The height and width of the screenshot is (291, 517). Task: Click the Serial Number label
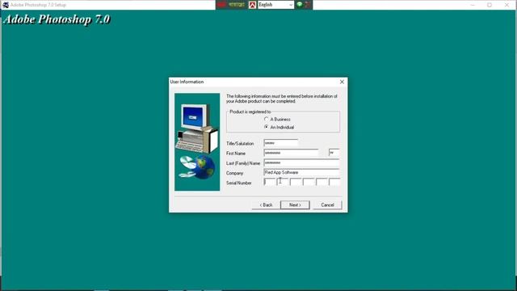coord(239,183)
